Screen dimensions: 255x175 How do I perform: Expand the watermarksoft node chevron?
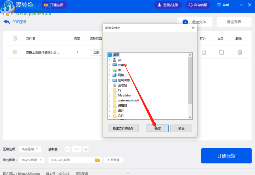point(110,100)
